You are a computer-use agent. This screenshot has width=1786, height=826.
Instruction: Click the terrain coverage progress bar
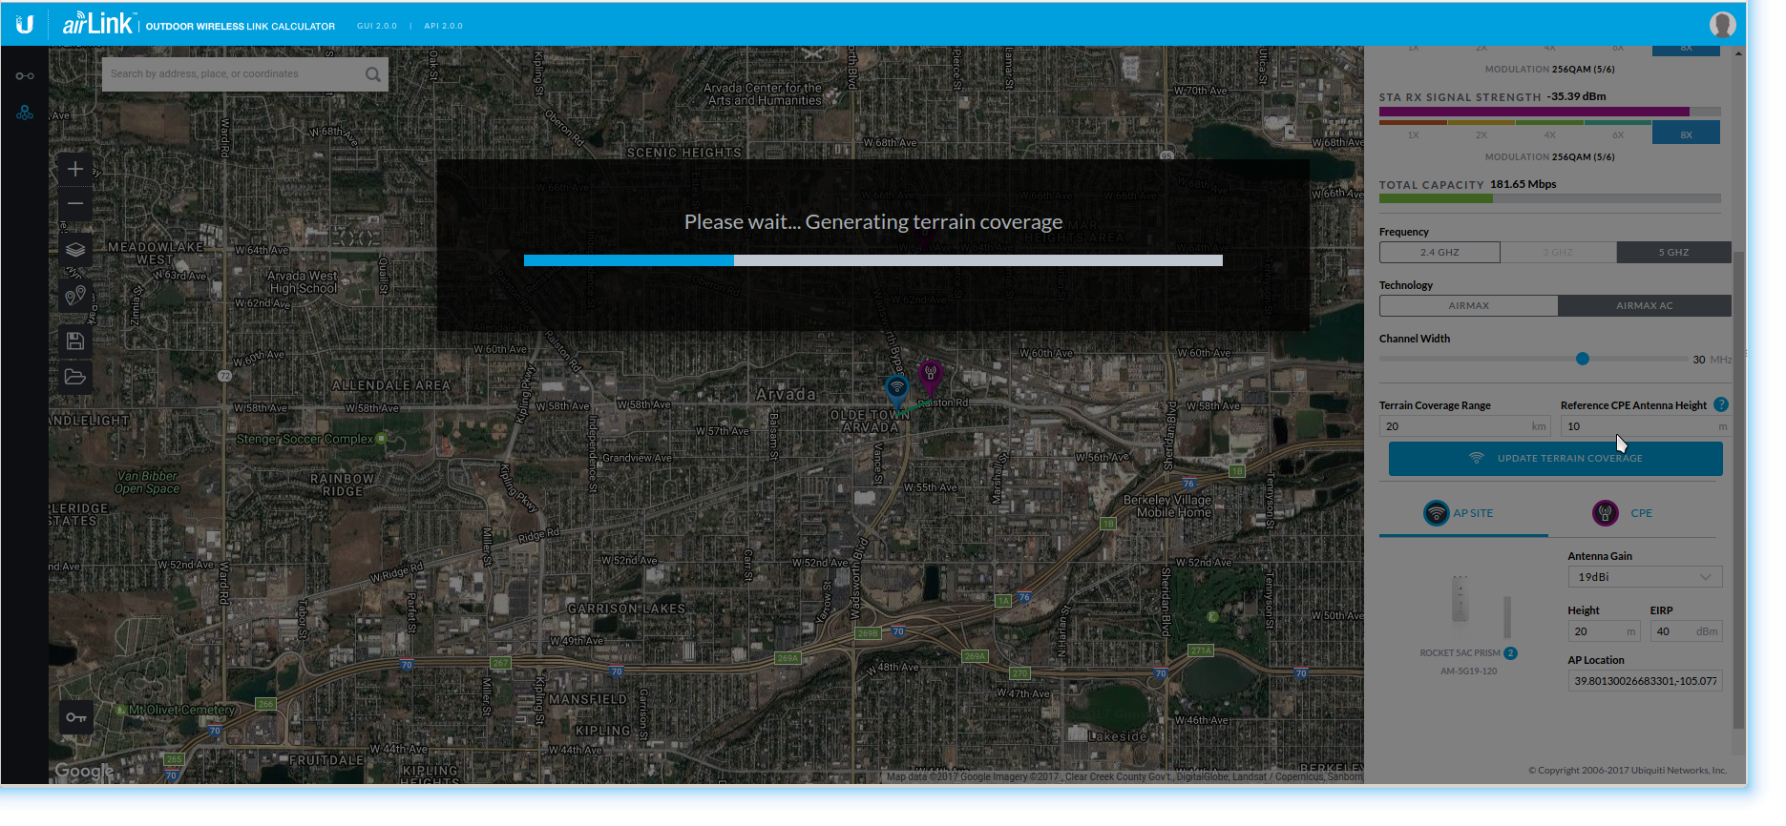(x=872, y=260)
